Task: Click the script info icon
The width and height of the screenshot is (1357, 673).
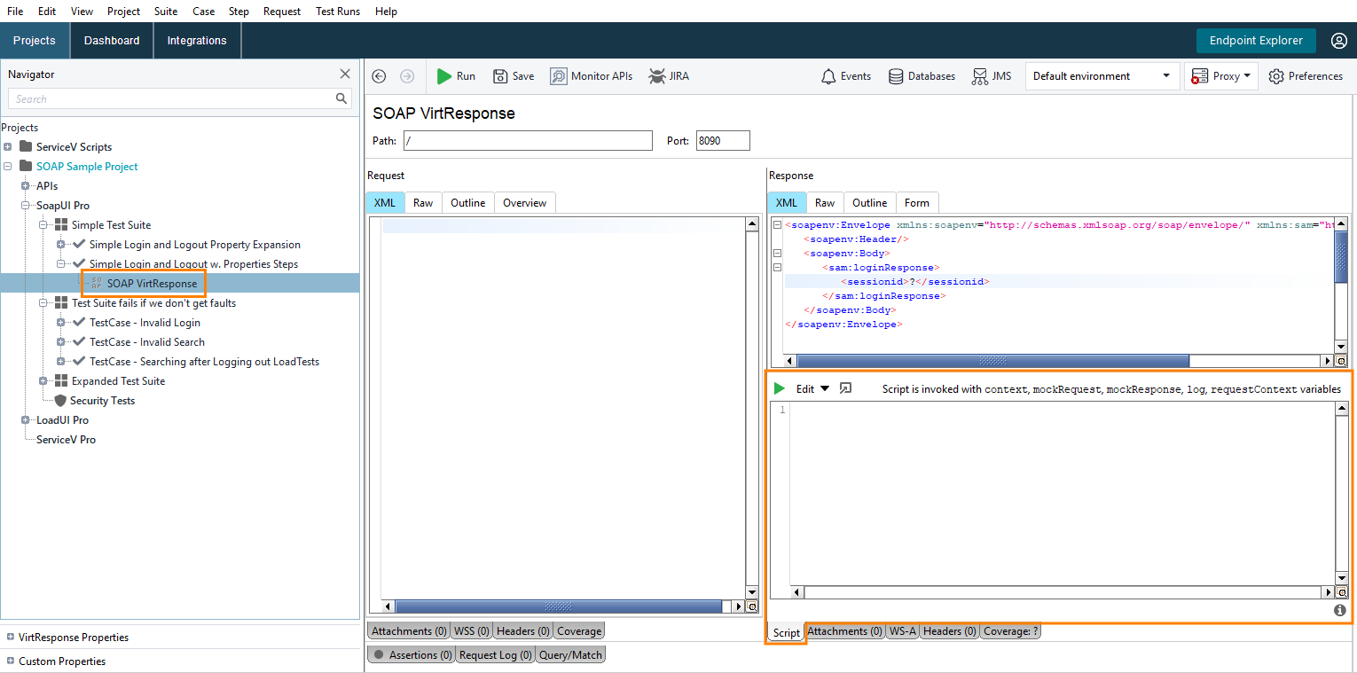Action: (1340, 610)
